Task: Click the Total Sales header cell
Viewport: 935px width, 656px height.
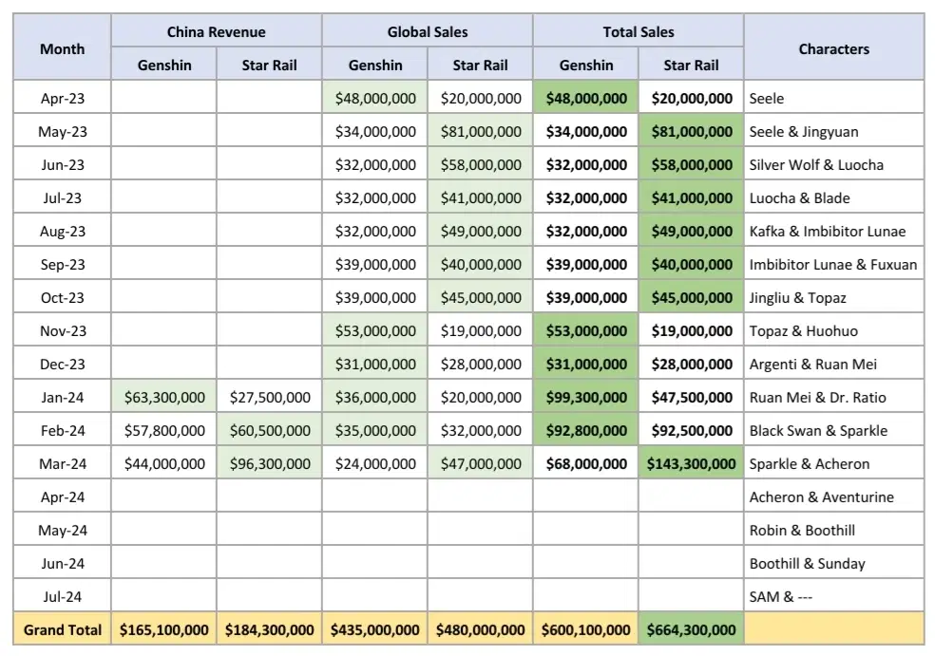Action: (639, 30)
